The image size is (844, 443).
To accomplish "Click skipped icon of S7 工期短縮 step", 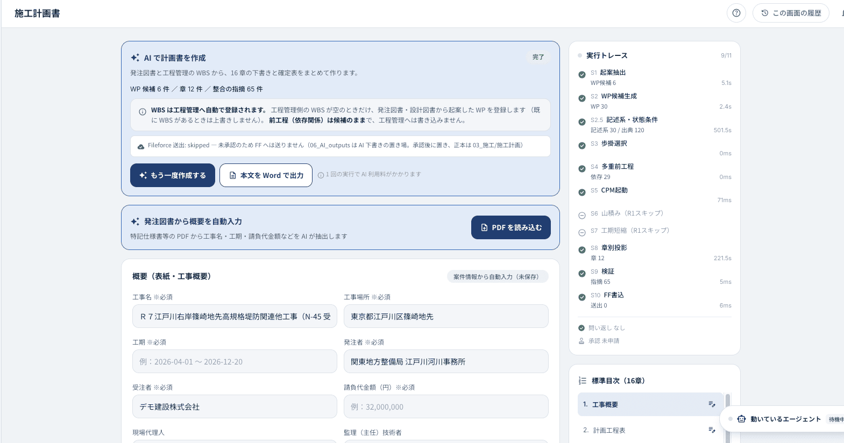I will [582, 233].
